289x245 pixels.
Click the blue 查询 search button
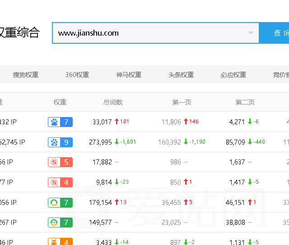coord(274,33)
